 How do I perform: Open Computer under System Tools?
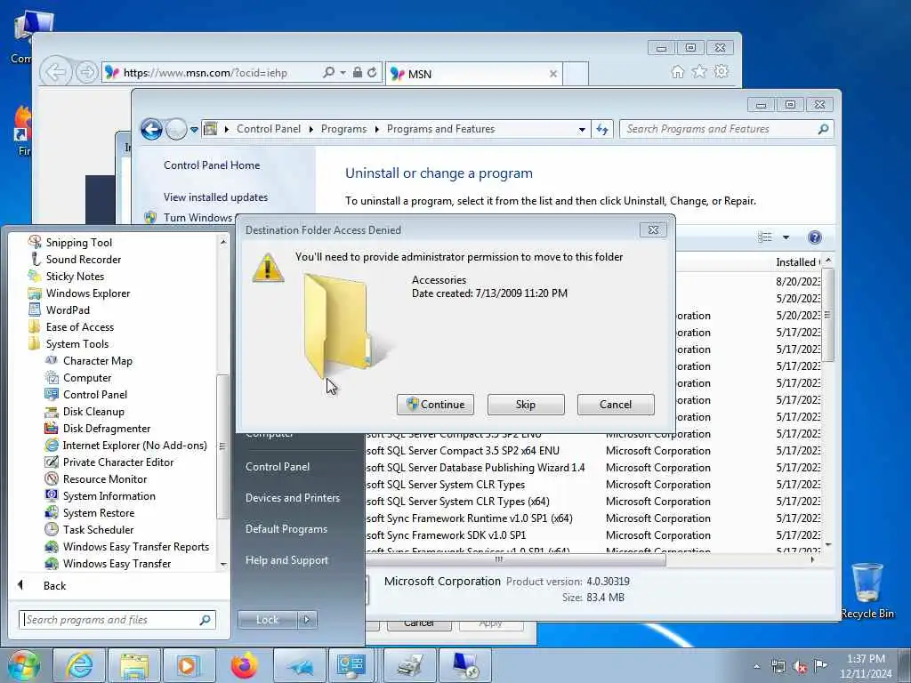pyautogui.click(x=86, y=377)
